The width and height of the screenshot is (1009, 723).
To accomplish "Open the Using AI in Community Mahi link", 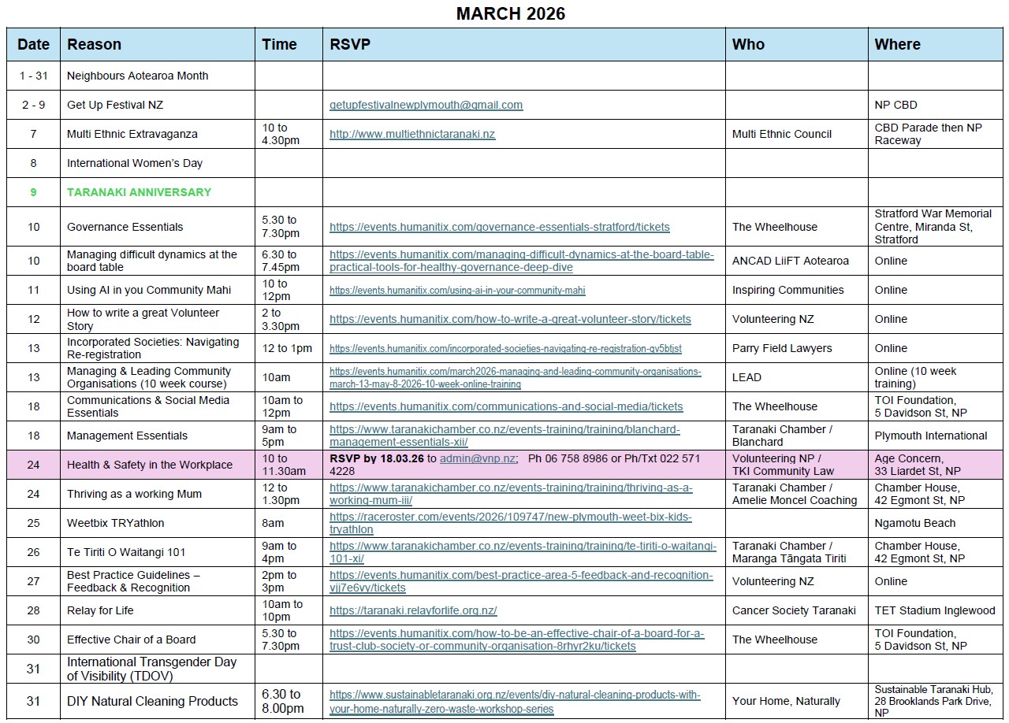I will click(x=457, y=290).
